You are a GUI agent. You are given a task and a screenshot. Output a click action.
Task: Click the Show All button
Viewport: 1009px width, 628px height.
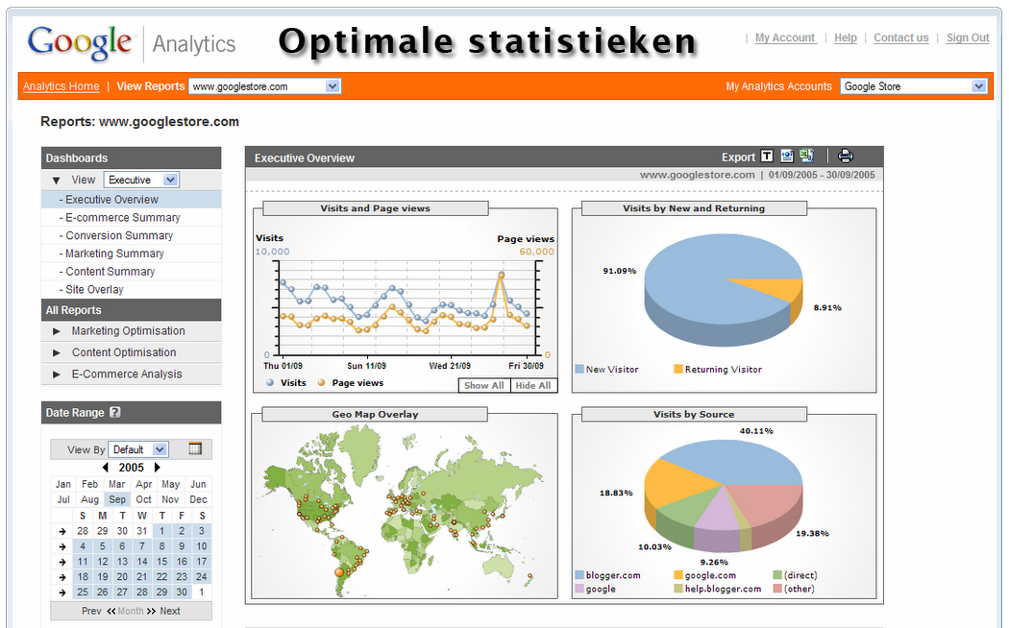pos(484,385)
